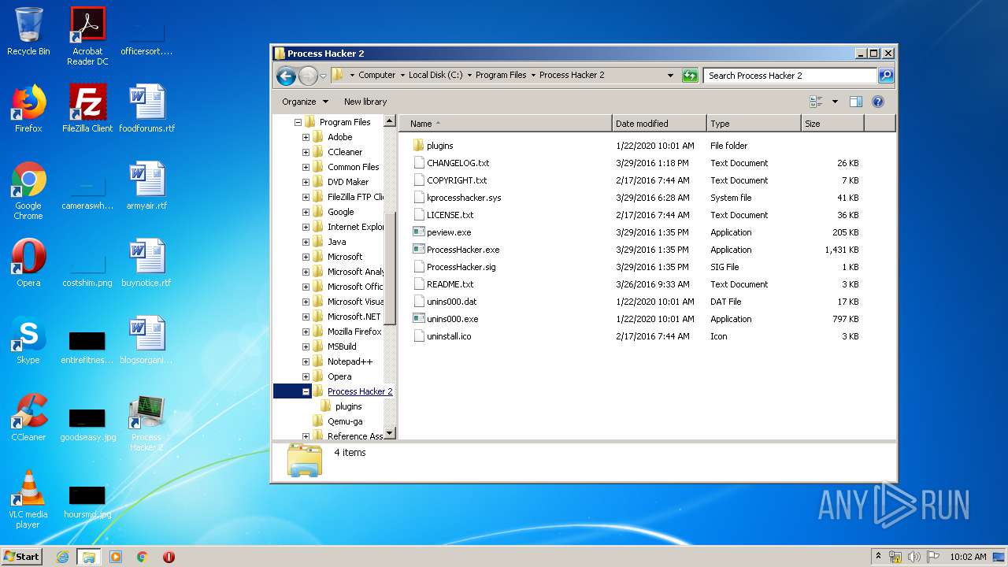1008x567 pixels.
Task: Select armyair.rtf desktop file
Action: [146, 186]
